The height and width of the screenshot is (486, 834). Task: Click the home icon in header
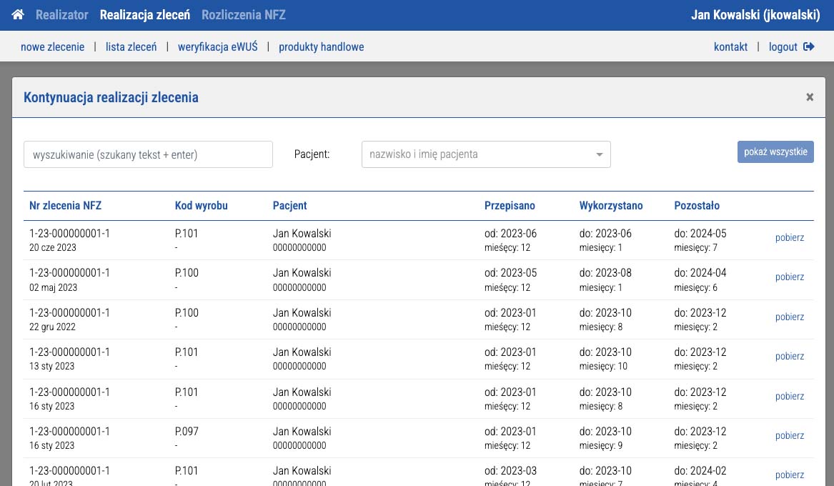click(x=18, y=15)
